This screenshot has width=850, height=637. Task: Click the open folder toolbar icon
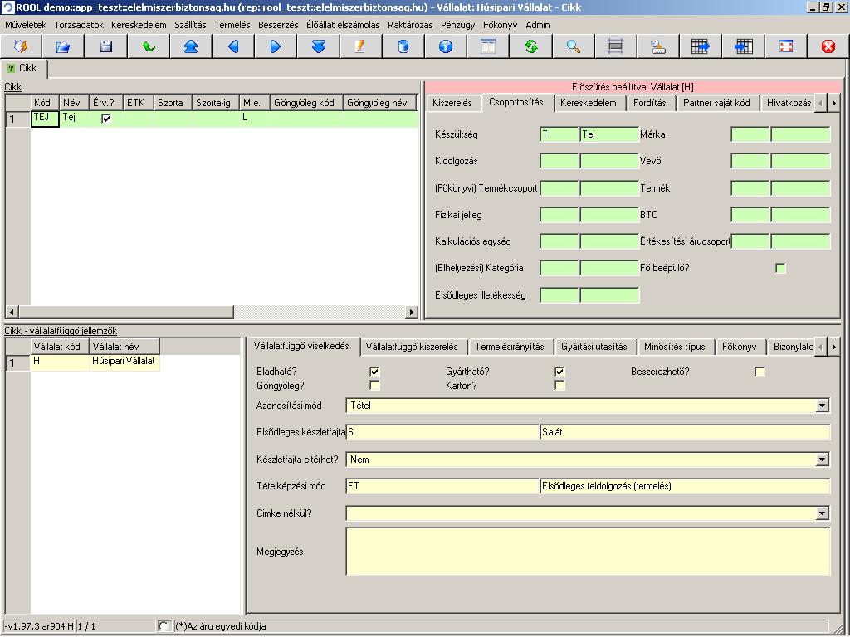click(63, 46)
